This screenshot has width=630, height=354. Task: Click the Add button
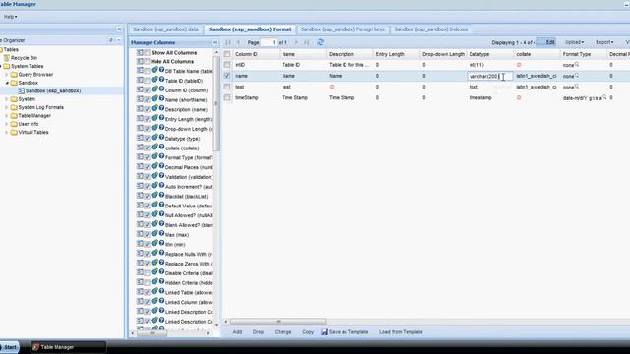(237, 332)
